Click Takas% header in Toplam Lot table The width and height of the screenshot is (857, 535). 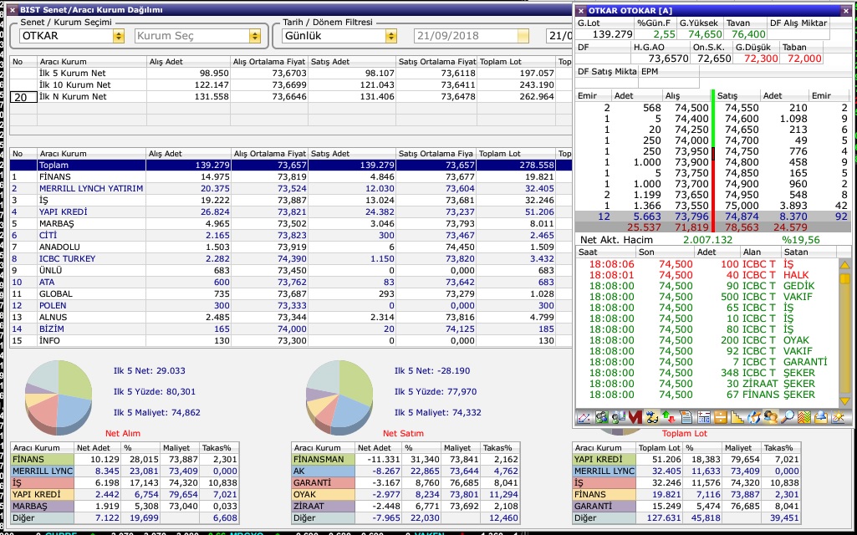pos(782,447)
